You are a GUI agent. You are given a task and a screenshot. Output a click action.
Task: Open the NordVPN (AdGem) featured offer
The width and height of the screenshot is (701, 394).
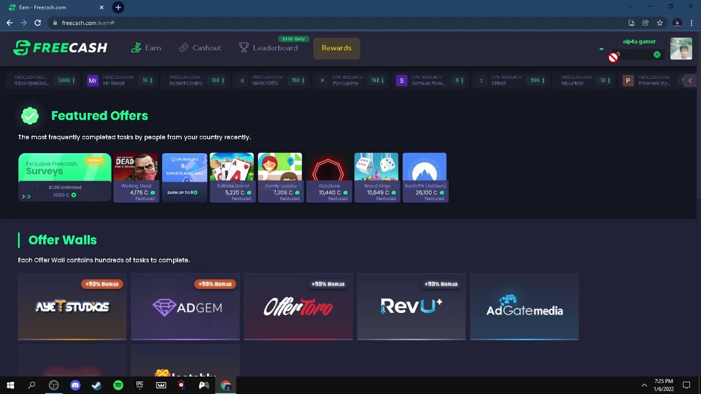[x=426, y=177]
